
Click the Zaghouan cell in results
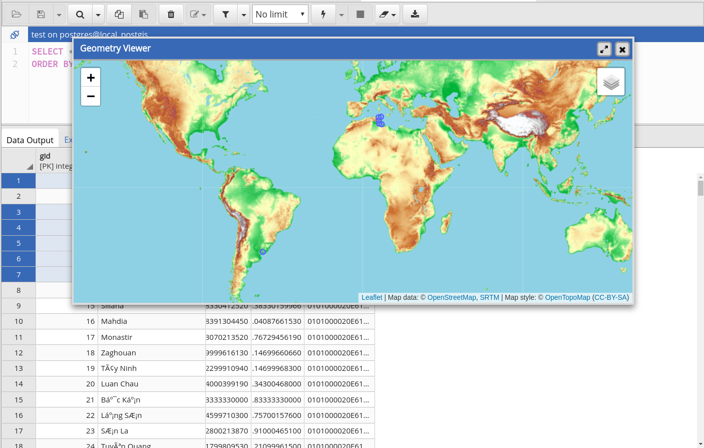pos(119,353)
